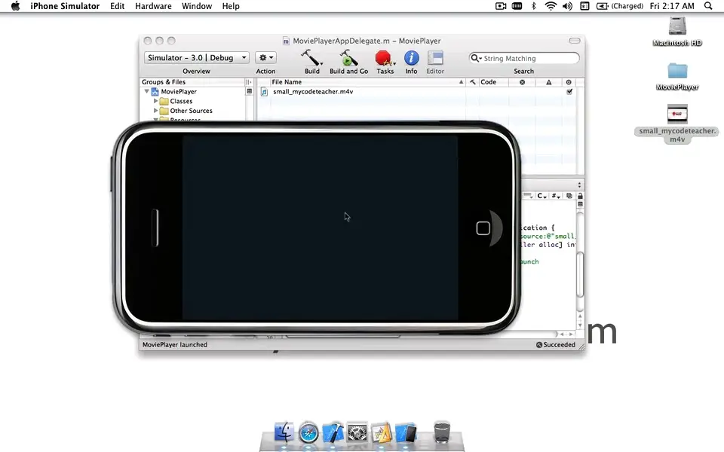Open the Hardware menu
This screenshot has width=724, height=452.
153,6
